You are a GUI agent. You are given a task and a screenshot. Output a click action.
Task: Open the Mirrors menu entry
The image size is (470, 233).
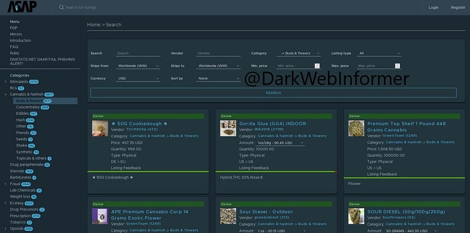(x=16, y=34)
